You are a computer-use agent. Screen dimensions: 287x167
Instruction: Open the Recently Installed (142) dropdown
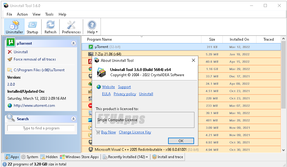125,157
